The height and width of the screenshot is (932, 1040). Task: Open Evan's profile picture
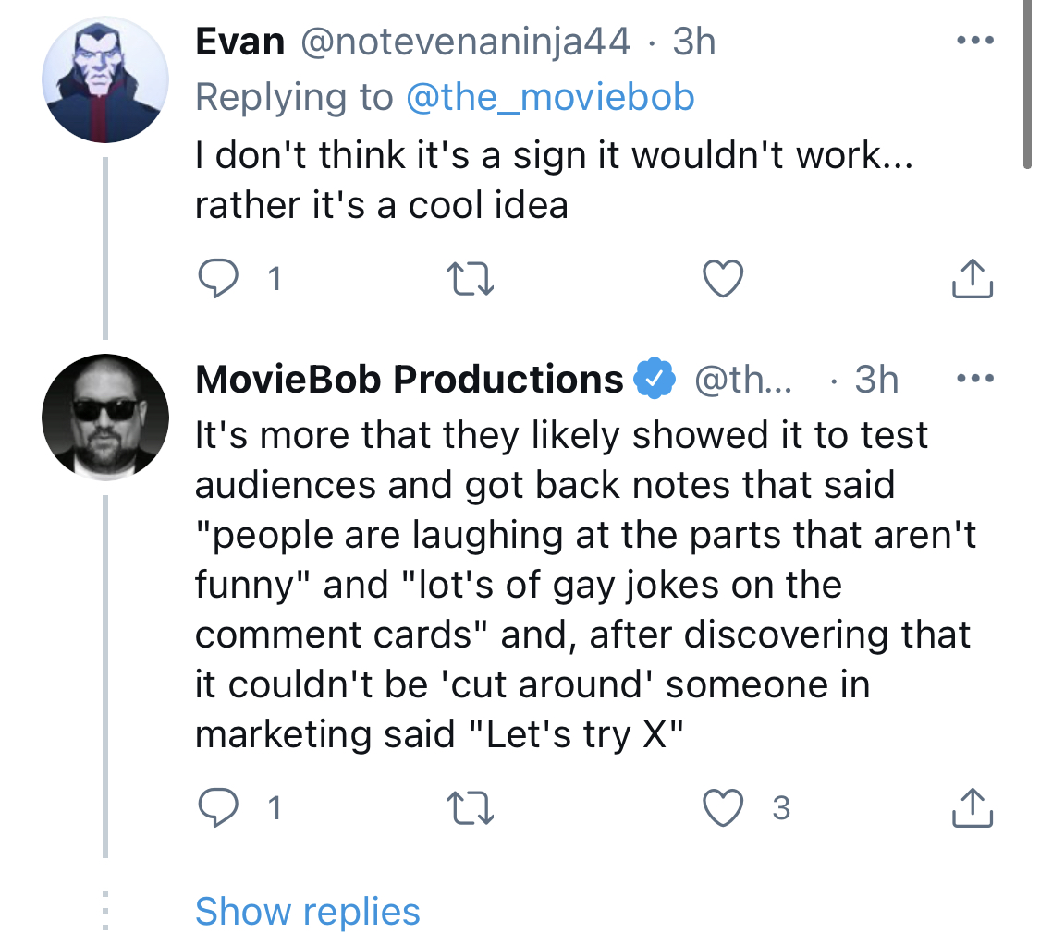click(x=104, y=79)
